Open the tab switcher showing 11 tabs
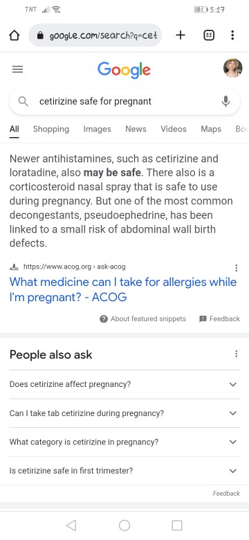This screenshot has height=540, width=249. click(208, 35)
